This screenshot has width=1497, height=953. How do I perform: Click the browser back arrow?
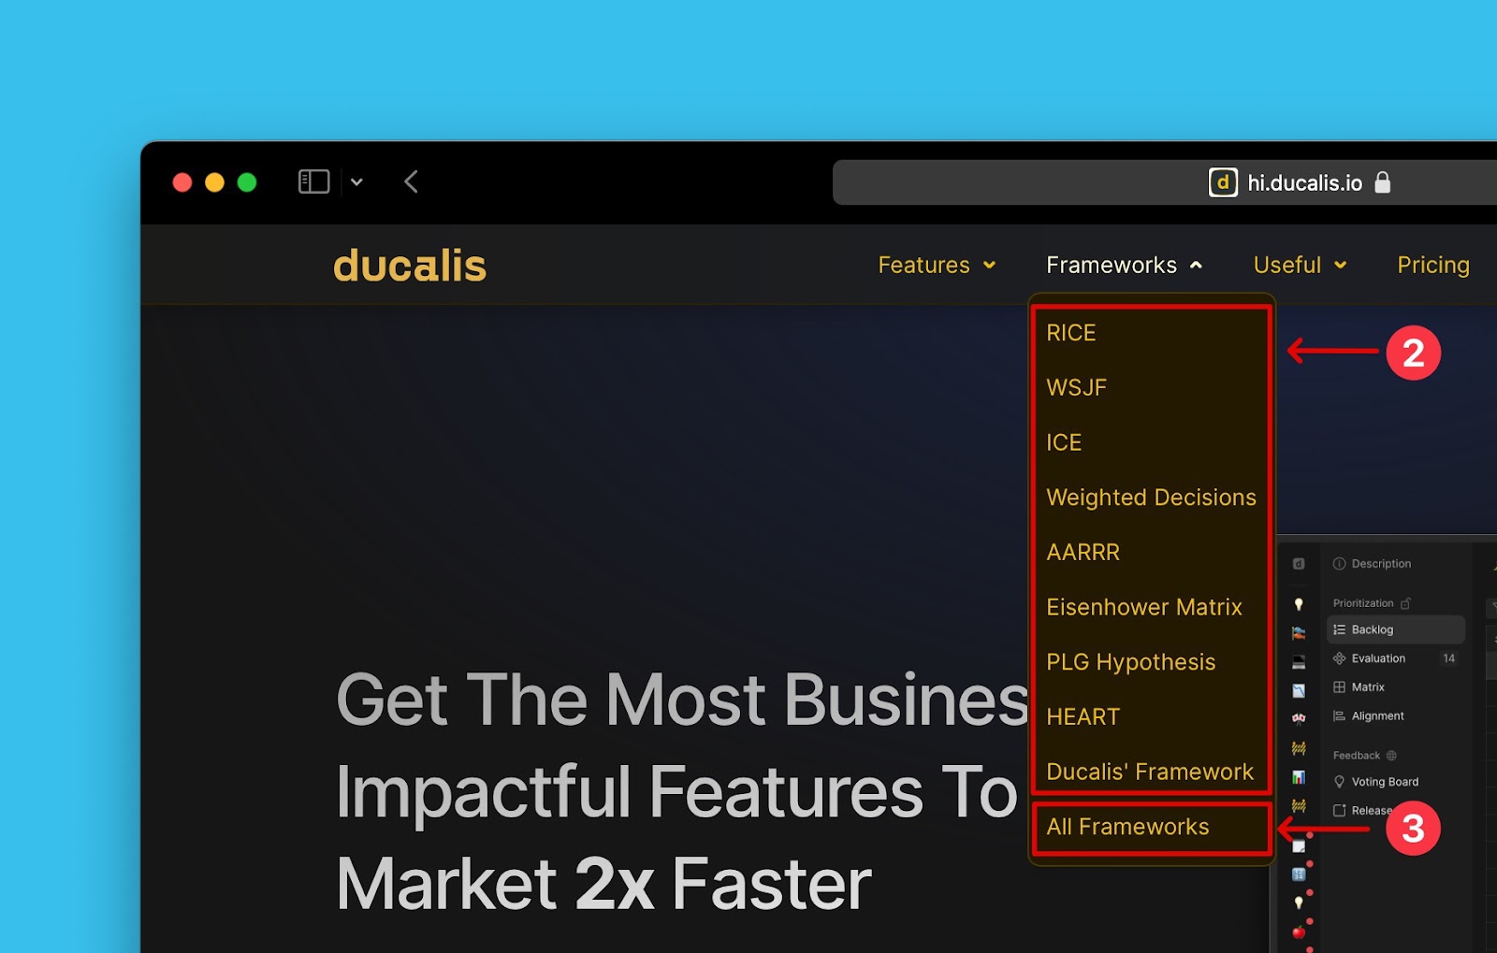point(411,181)
